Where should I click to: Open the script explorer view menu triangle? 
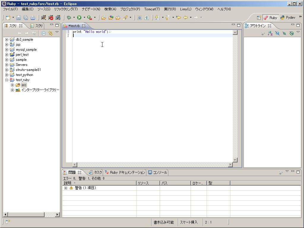point(57,32)
